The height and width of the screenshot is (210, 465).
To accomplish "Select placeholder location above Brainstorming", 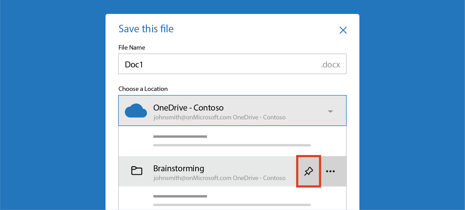I will [232, 141].
